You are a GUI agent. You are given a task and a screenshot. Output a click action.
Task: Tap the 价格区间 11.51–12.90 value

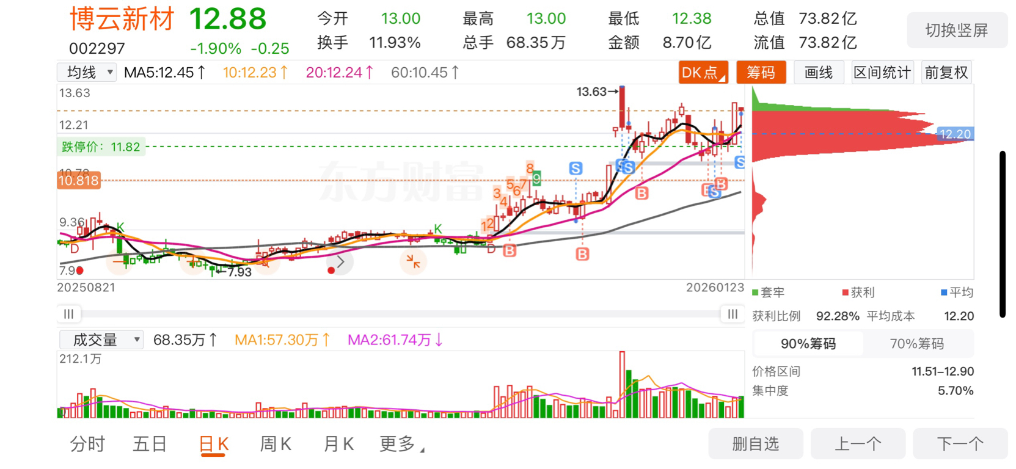coord(943,371)
